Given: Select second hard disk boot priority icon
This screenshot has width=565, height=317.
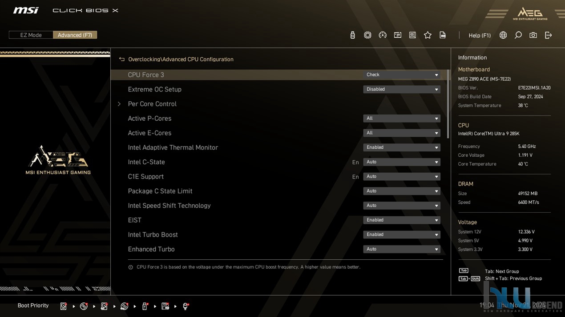Looking at the screenshot, I should 104,306.
